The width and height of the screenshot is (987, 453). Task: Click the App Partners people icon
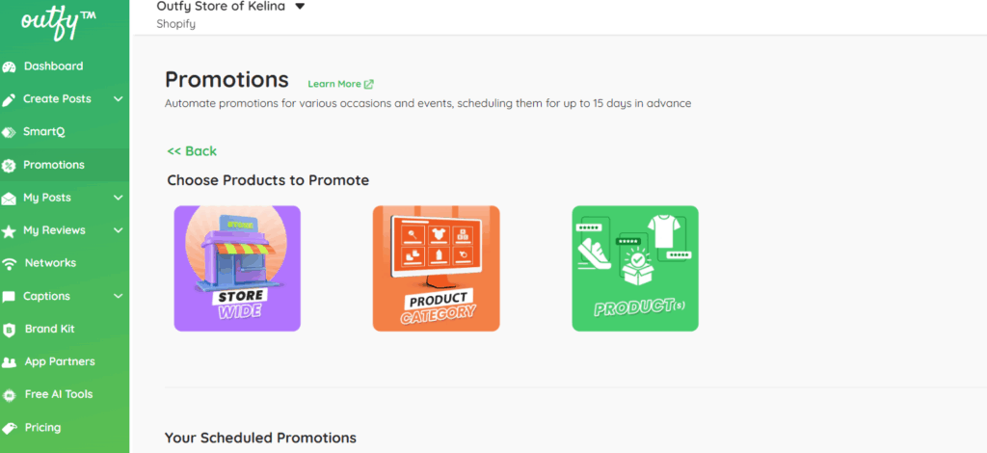point(10,362)
